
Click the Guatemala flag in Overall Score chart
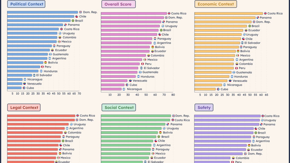click(x=140, y=72)
